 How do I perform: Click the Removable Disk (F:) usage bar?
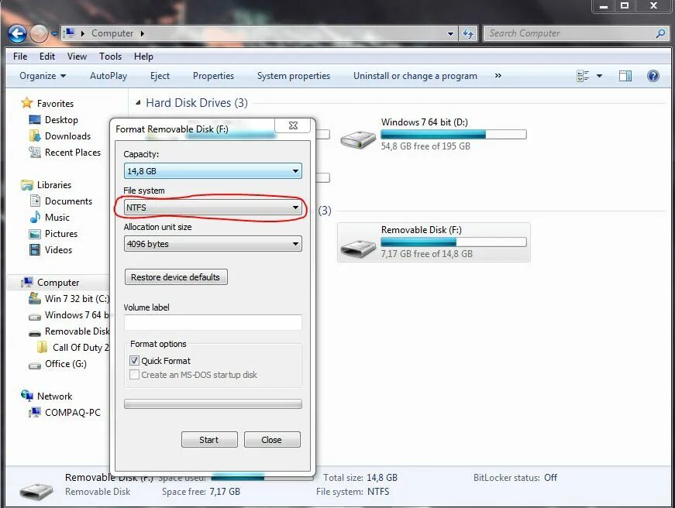[453, 242]
